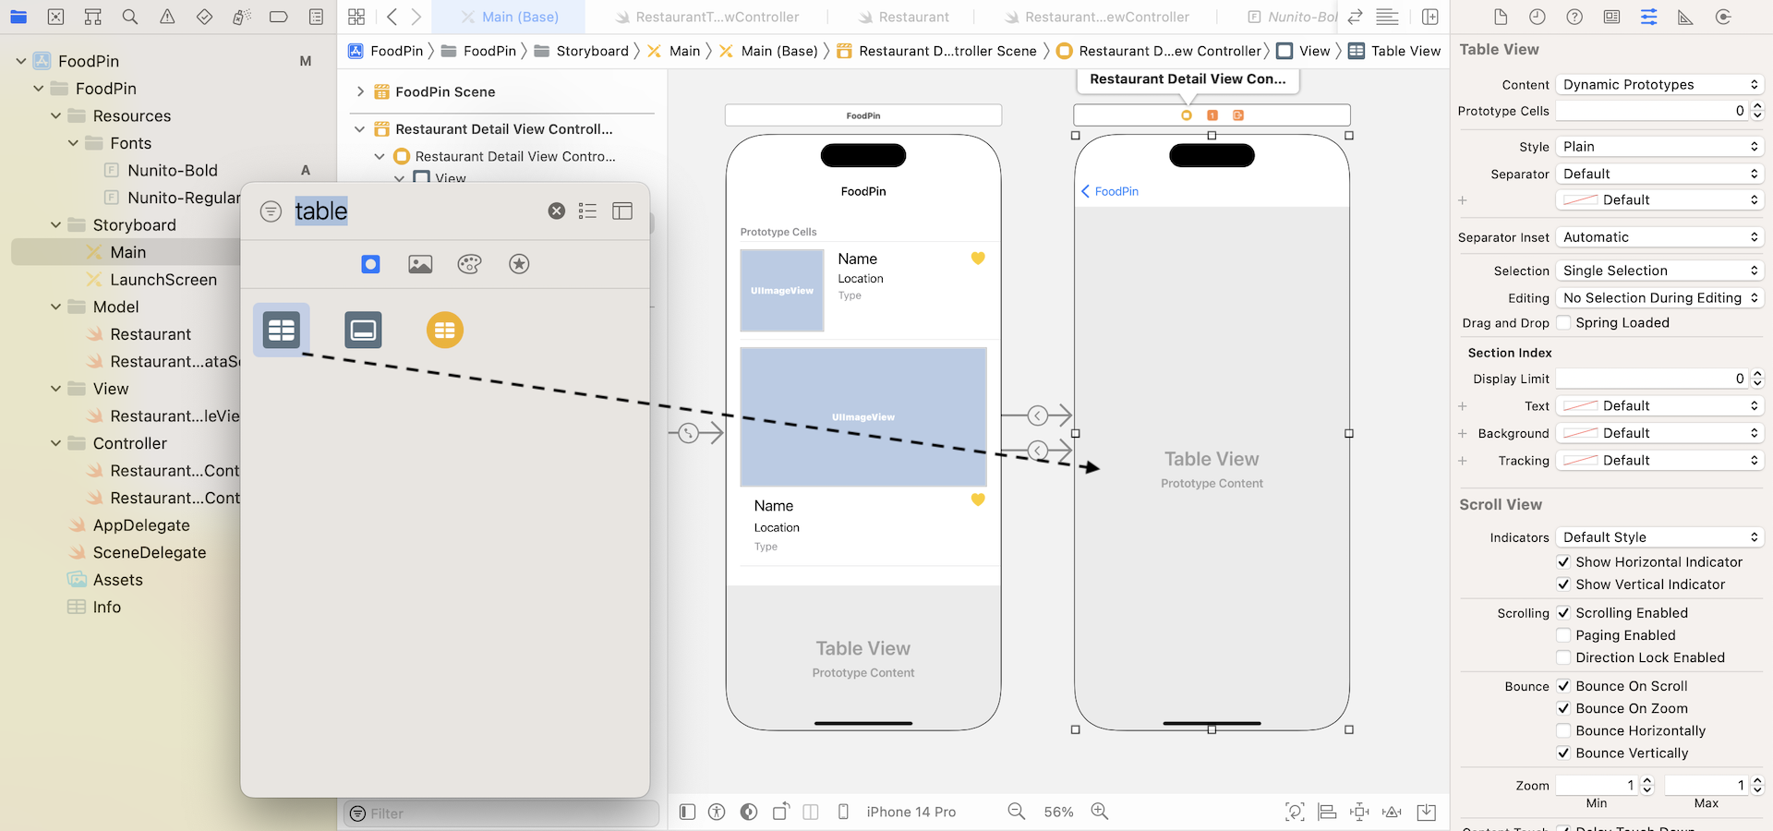Switch to the Main (Base) editor tab

point(517,17)
